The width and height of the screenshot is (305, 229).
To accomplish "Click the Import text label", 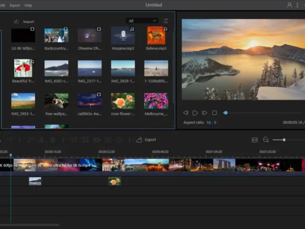I will pos(29,22).
